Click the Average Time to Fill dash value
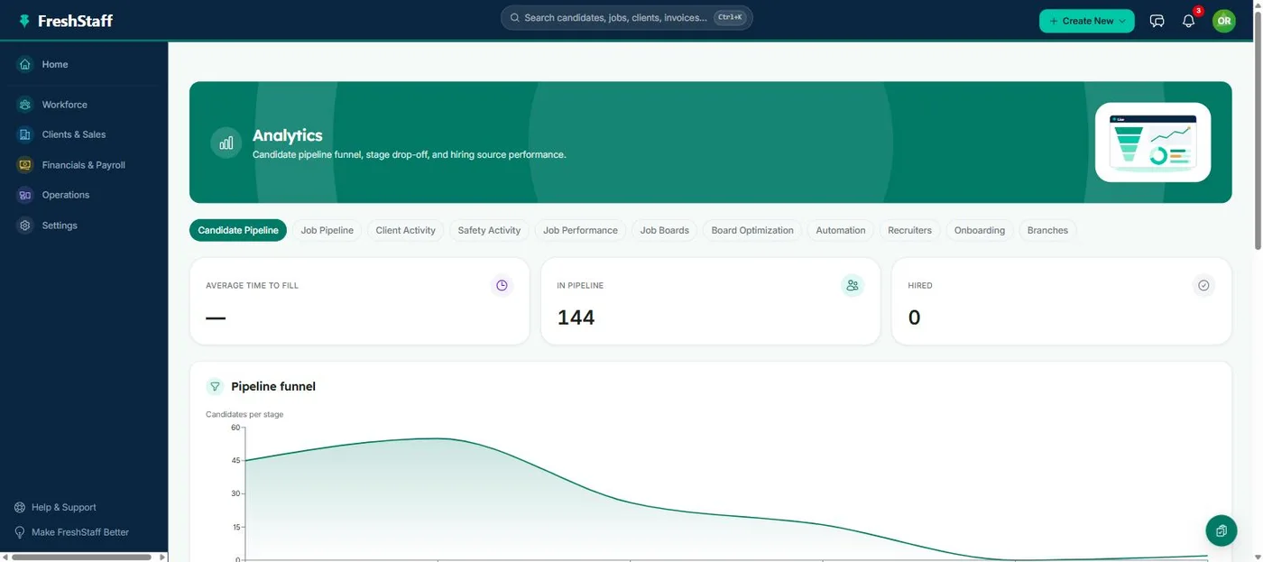Image resolution: width=1263 pixels, height=562 pixels. click(216, 318)
